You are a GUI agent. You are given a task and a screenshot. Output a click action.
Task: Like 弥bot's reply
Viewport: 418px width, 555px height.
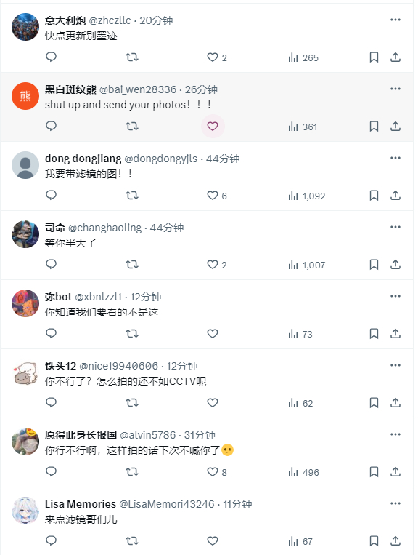tap(213, 333)
